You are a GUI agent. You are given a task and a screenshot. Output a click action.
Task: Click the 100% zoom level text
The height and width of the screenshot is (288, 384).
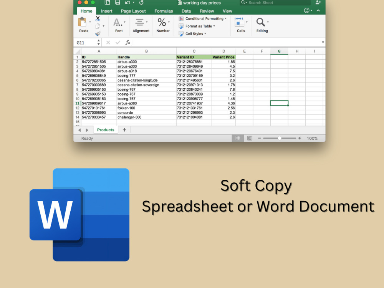pyautogui.click(x=312, y=138)
